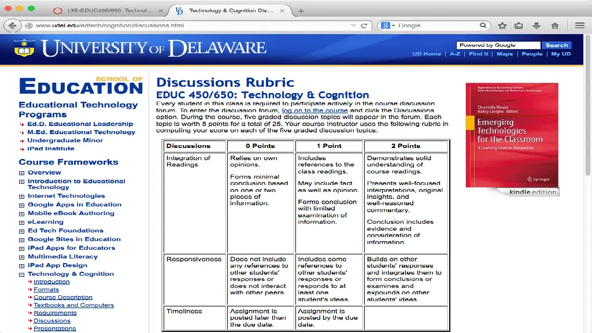This screenshot has height=333, width=592.
Task: Open the downloads arrow icon
Action: tap(536, 25)
